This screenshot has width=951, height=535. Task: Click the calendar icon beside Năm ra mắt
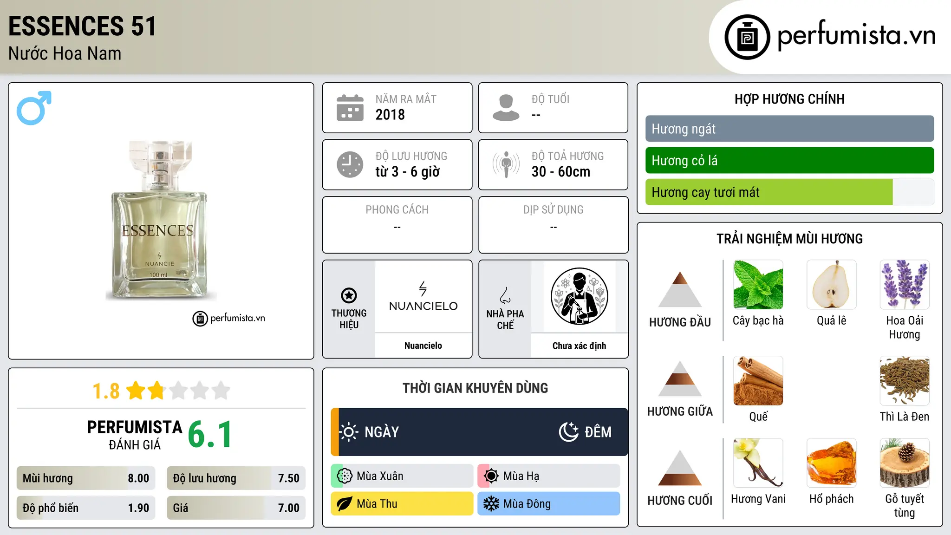350,108
